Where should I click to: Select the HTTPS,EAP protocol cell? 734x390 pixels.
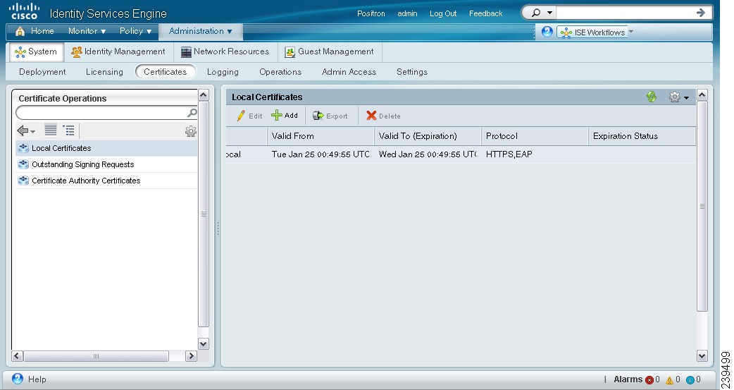(x=509, y=154)
